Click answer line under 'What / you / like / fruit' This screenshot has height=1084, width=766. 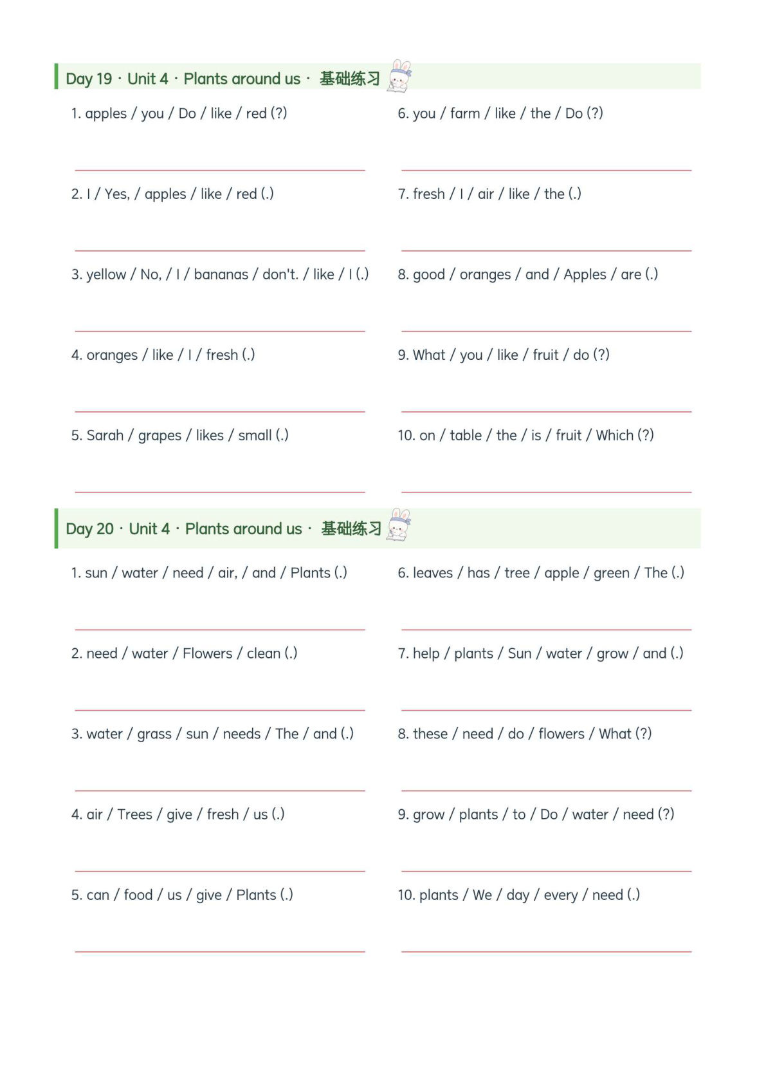pos(547,411)
